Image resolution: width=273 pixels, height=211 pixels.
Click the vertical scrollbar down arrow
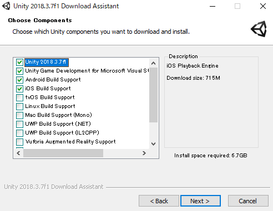pos(153,144)
